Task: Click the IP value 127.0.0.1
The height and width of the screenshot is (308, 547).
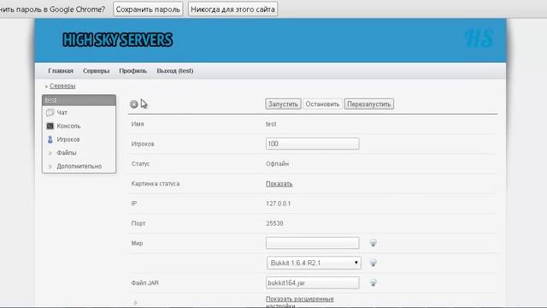Action: (x=279, y=204)
